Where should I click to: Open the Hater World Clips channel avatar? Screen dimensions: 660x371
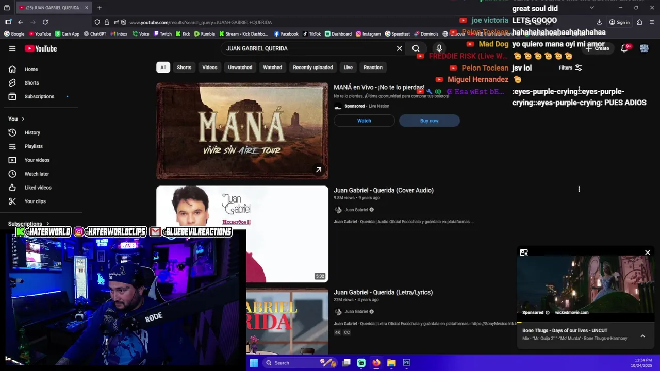(644, 48)
